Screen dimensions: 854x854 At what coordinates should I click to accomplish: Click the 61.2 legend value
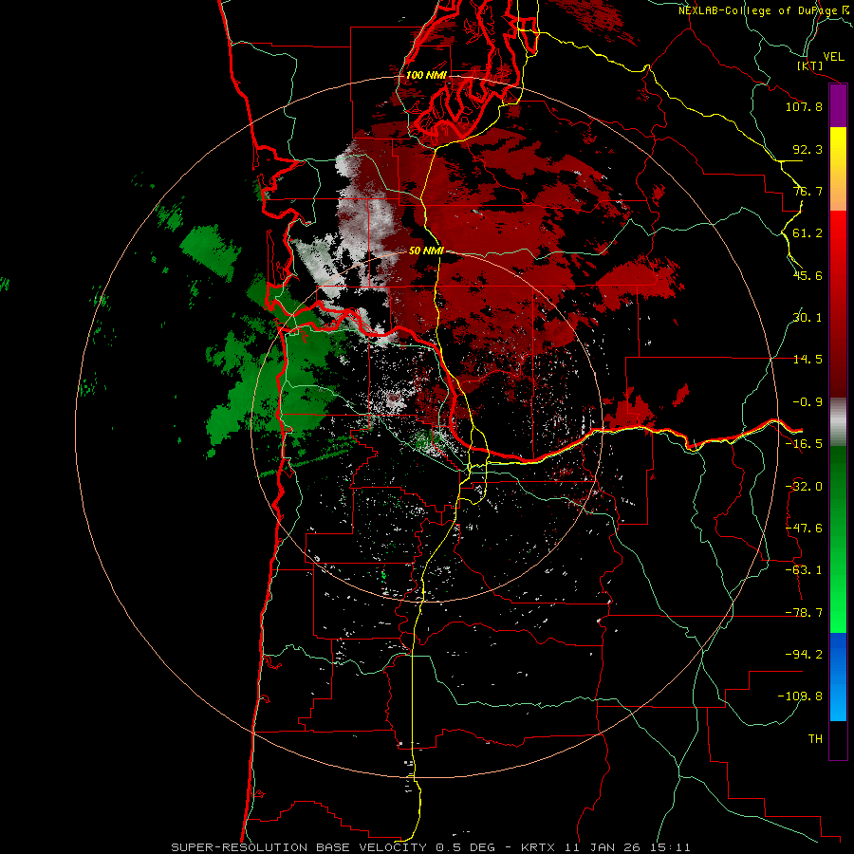tap(808, 233)
